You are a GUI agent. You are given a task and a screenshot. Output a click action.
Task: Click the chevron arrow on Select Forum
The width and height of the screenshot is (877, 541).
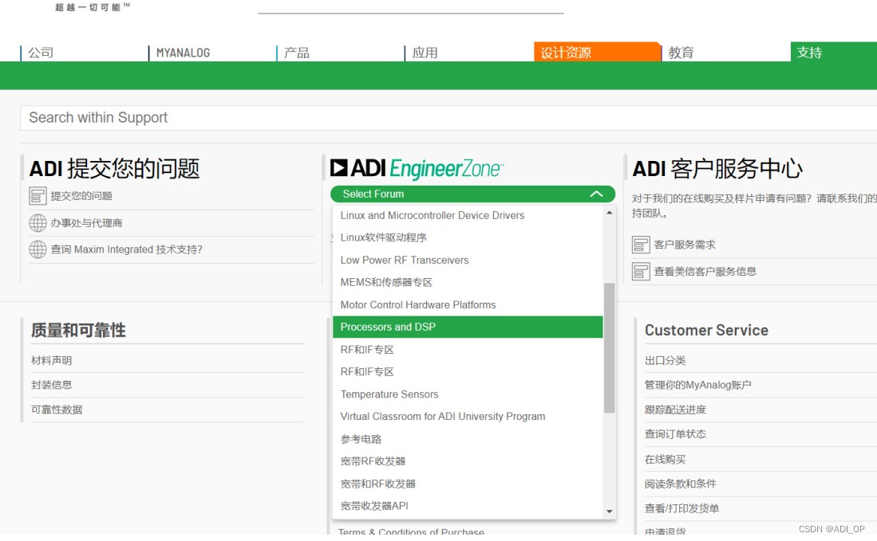596,194
